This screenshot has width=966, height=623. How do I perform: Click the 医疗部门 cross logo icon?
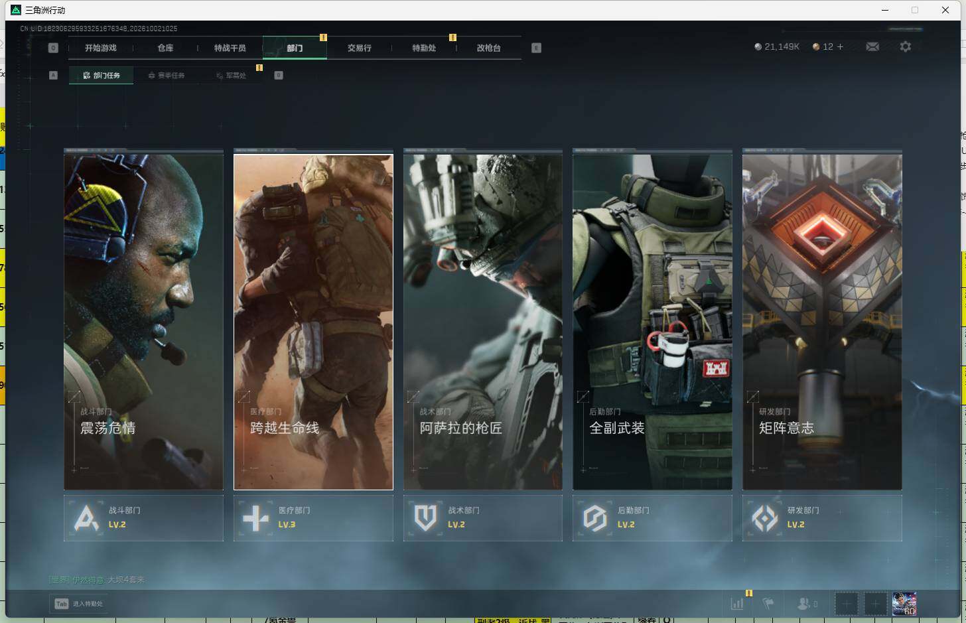[x=256, y=518]
